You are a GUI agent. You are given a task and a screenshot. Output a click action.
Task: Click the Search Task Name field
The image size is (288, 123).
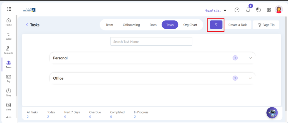tap(151, 41)
